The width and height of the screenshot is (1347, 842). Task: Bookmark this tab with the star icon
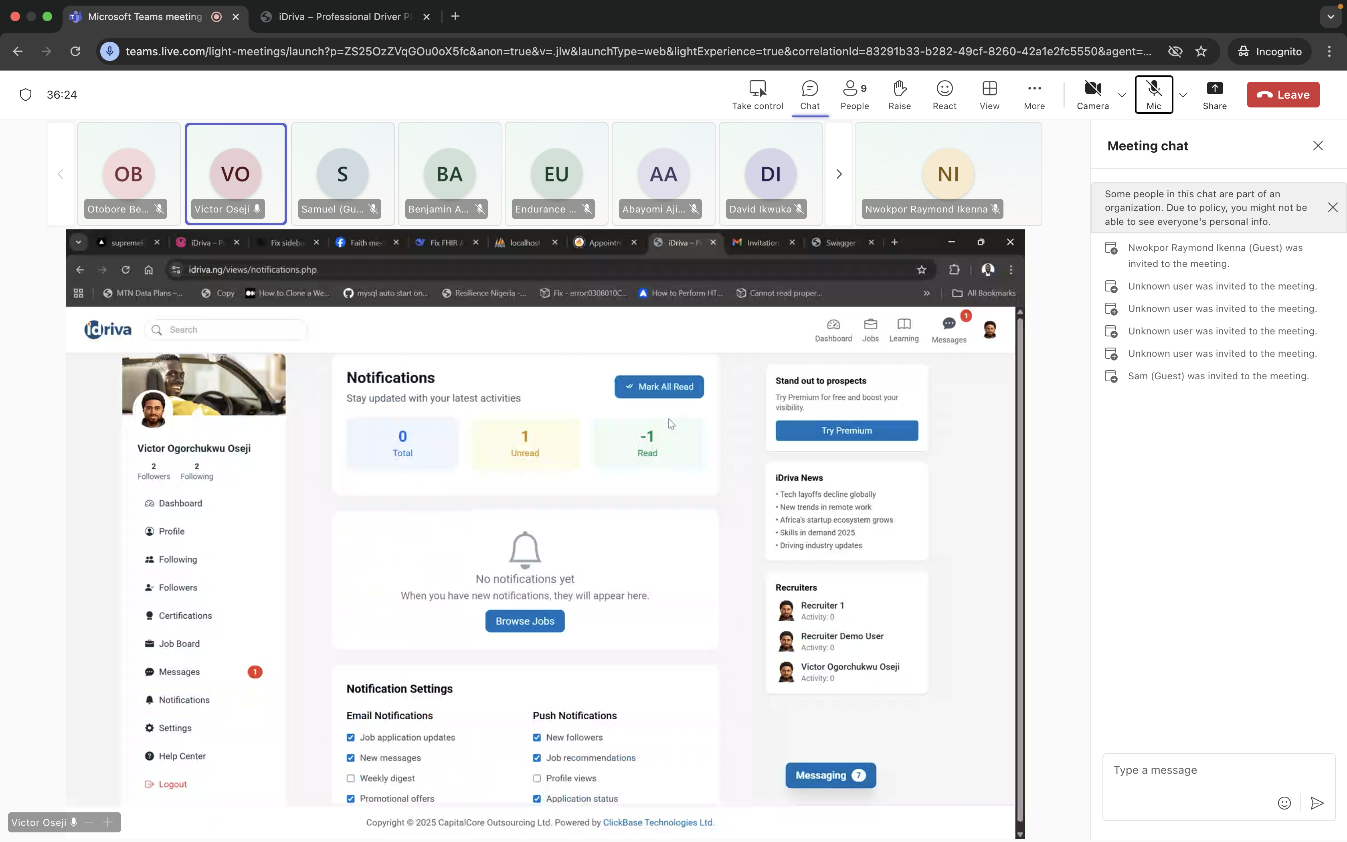[x=1201, y=51]
